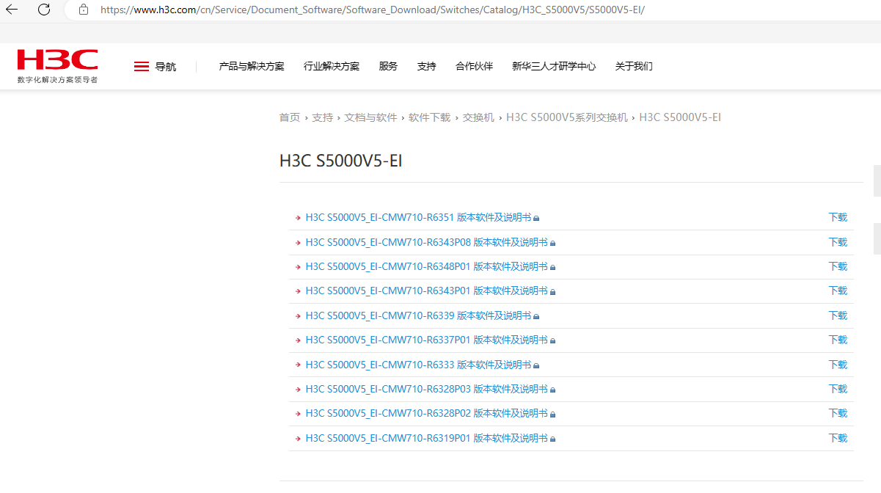This screenshot has width=881, height=493.
Task: Click the address bar lock icon
Action: click(x=84, y=10)
